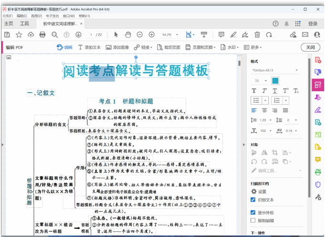
Task: Open the scrolling page display icon
Action: click(x=204, y=35)
